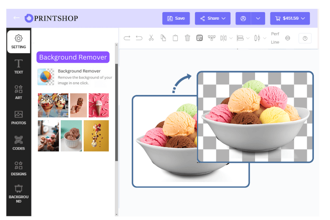Viewport: 330px width, 220px height.
Task: Expand the flip options chevron
Action: 231,38
